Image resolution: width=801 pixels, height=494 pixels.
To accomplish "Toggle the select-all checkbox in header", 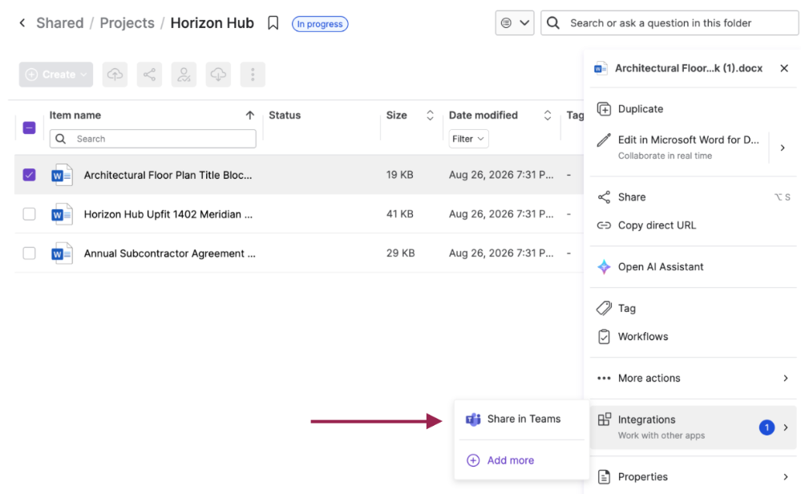I will pyautogui.click(x=29, y=128).
